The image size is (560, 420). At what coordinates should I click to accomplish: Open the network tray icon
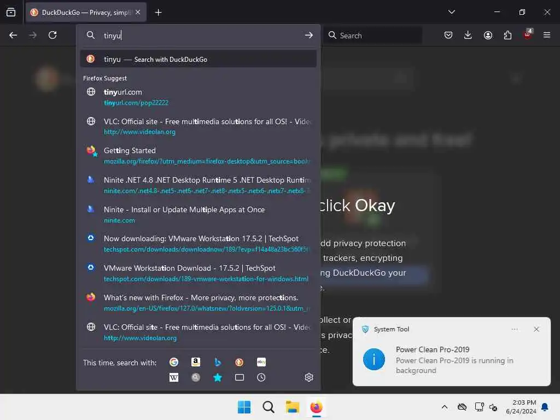tap(479, 407)
